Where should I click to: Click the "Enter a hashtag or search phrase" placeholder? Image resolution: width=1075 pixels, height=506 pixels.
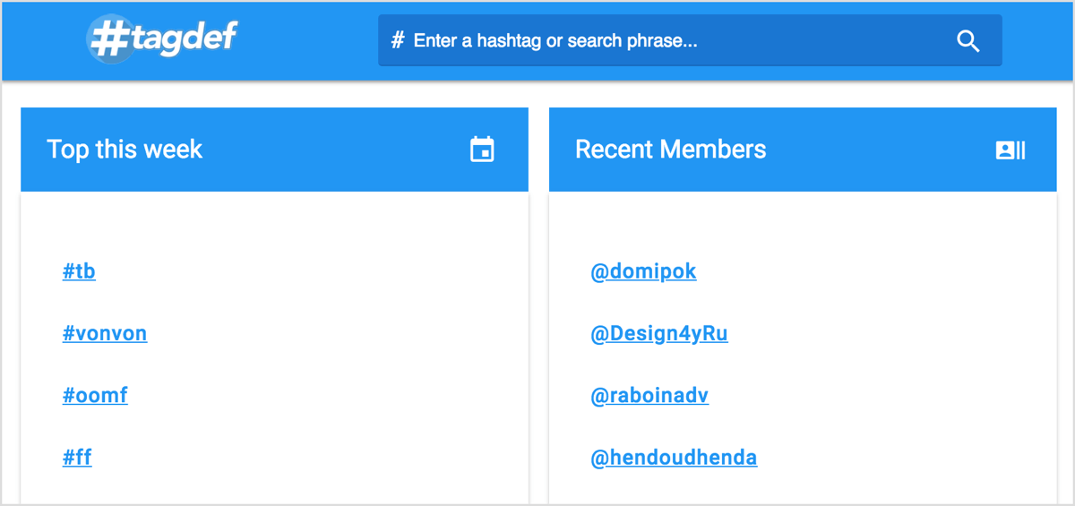[555, 40]
